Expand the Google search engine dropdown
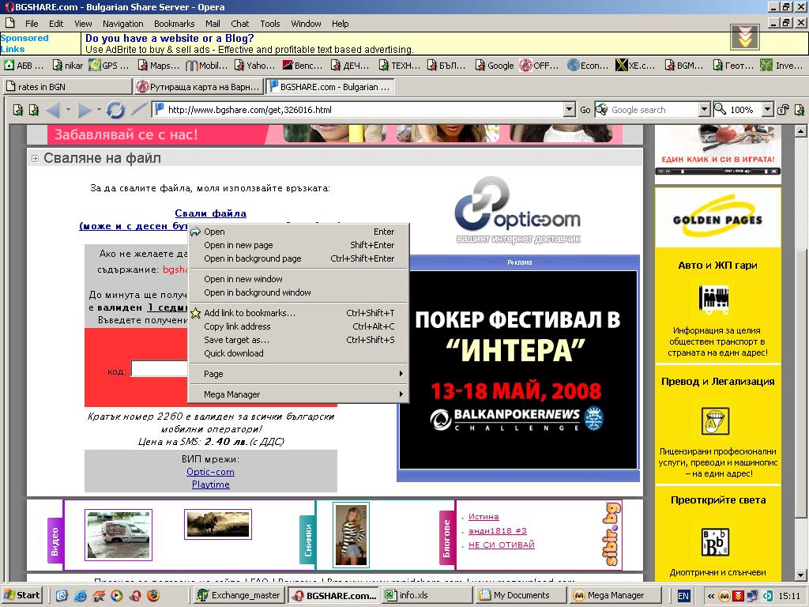This screenshot has height=607, width=809. pos(704,110)
